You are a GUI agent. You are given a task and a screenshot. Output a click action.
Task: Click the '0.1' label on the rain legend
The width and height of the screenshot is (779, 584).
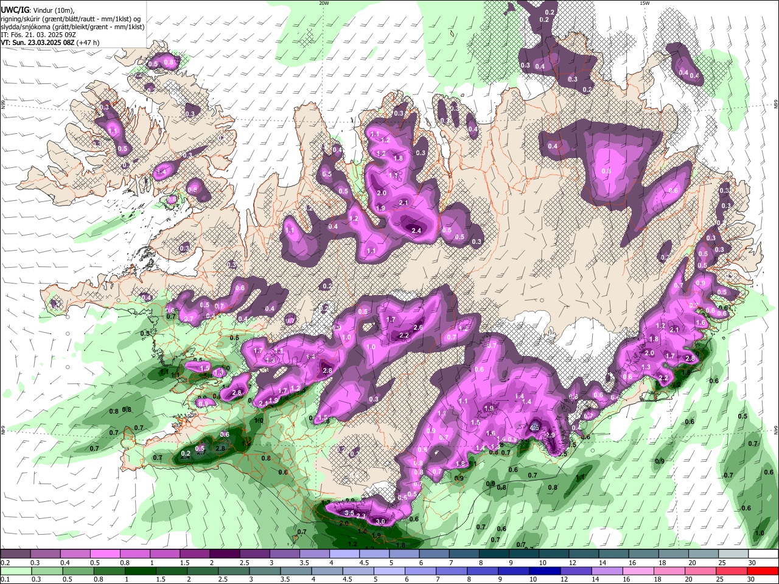coord(5,580)
